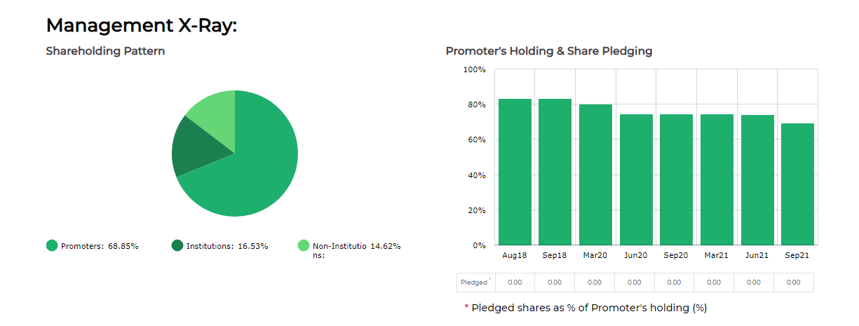The width and height of the screenshot is (859, 326).
Task: Click the Pledged row label
Action: [475, 283]
